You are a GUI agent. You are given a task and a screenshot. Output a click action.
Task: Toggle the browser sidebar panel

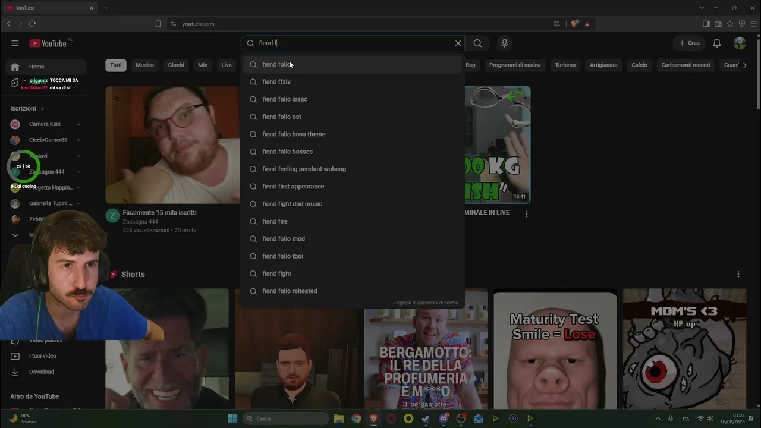point(706,24)
